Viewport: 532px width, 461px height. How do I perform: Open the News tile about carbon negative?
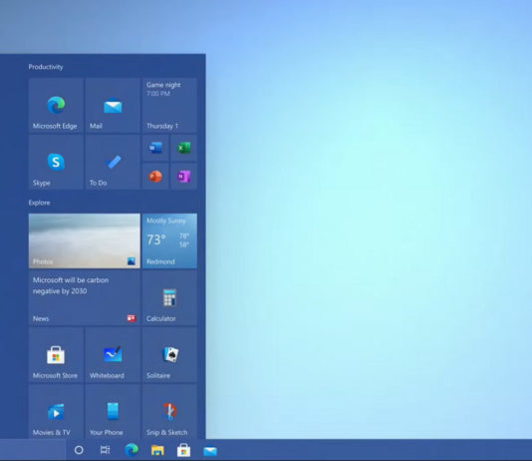click(x=85, y=298)
